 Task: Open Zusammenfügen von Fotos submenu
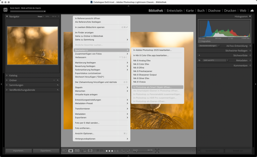pos(101,54)
